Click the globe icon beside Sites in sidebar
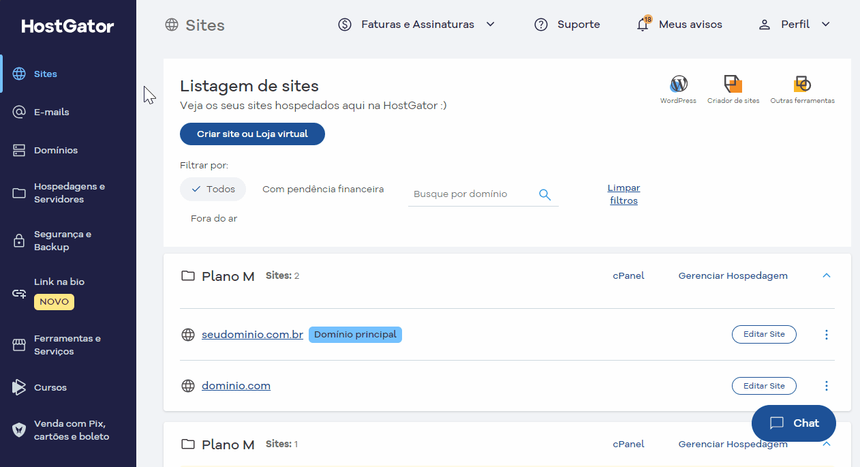 point(19,74)
